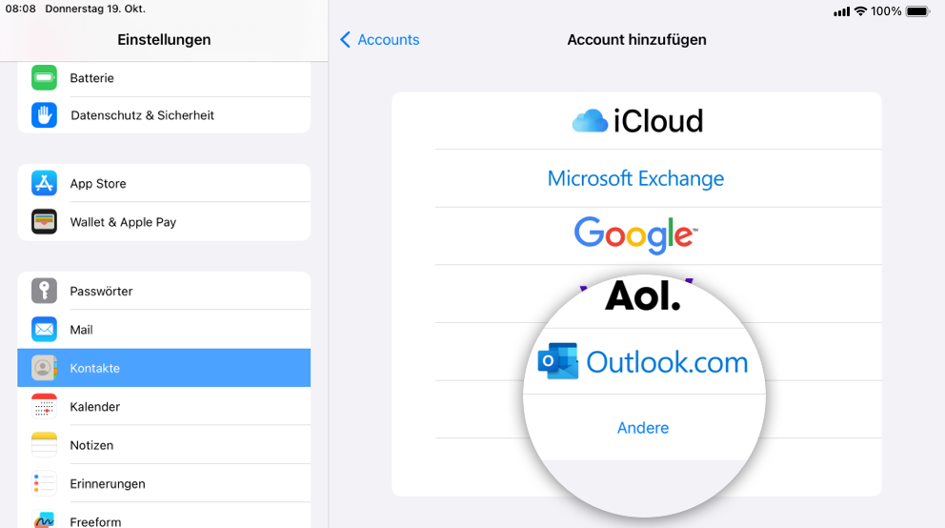Open Passwörter settings
The image size is (945, 528).
164,291
